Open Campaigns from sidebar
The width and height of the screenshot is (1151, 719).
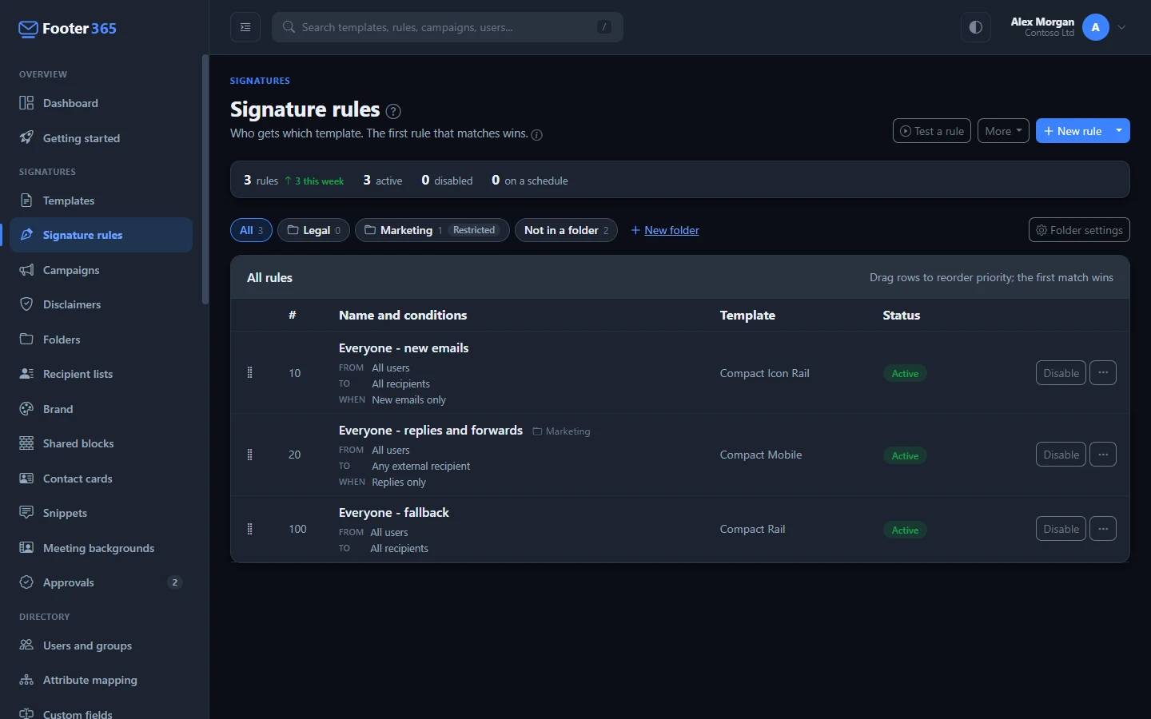tap(101, 270)
